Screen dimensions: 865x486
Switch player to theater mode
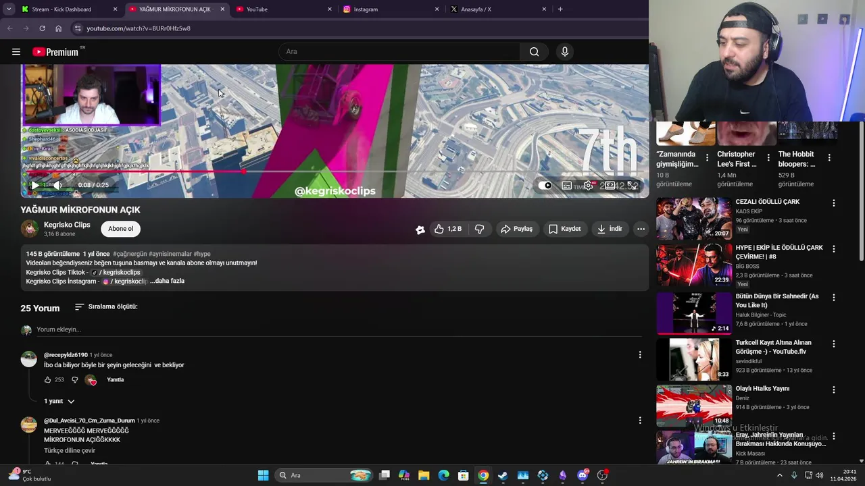coord(610,186)
